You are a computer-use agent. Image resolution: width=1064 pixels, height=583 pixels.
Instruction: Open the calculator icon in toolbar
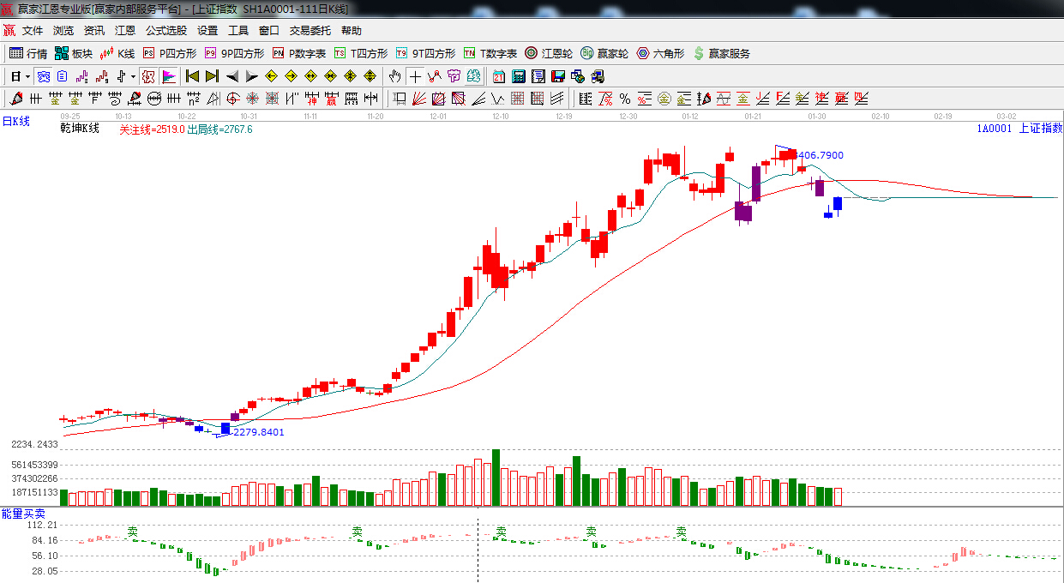pos(518,76)
